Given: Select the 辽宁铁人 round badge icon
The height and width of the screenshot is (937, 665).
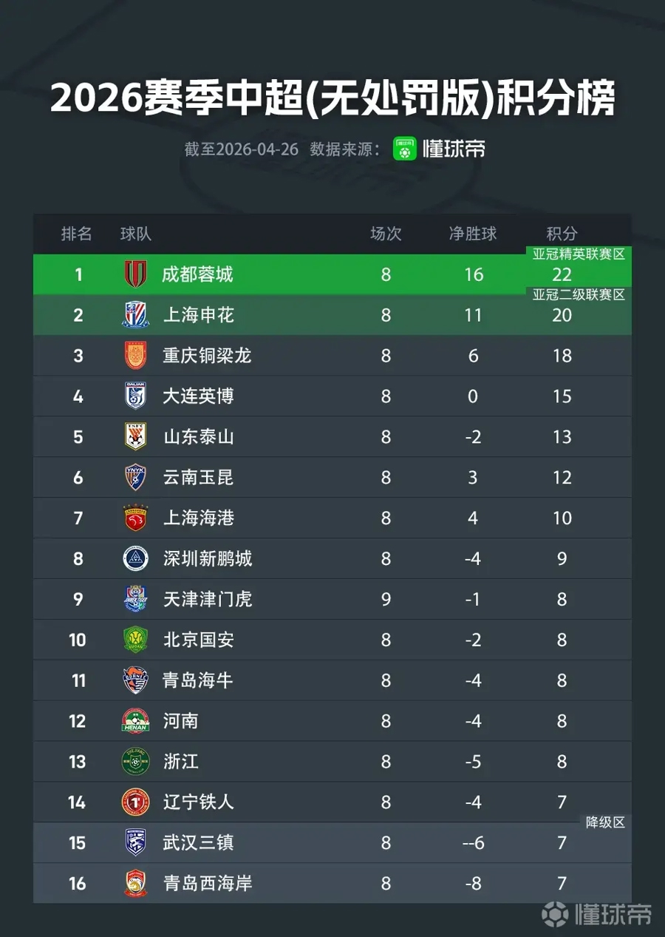Looking at the screenshot, I should pos(135,802).
